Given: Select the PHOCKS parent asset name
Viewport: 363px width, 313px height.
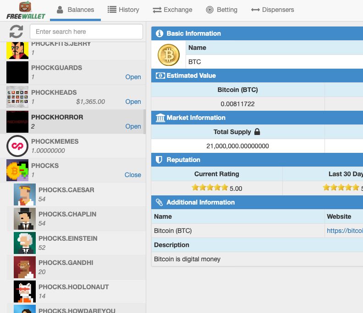Looking at the screenshot, I should tap(45, 166).
